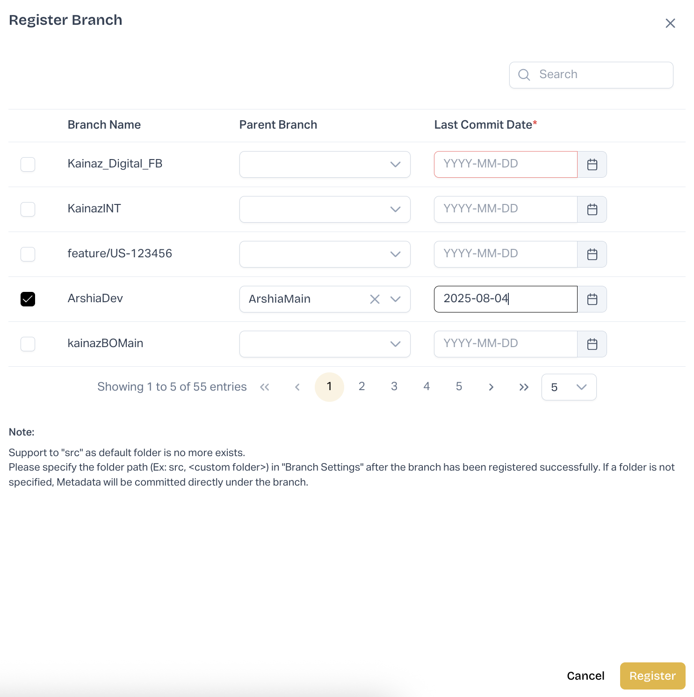Jump to the last page of entries
Screen dimensions: 694x697
(524, 387)
